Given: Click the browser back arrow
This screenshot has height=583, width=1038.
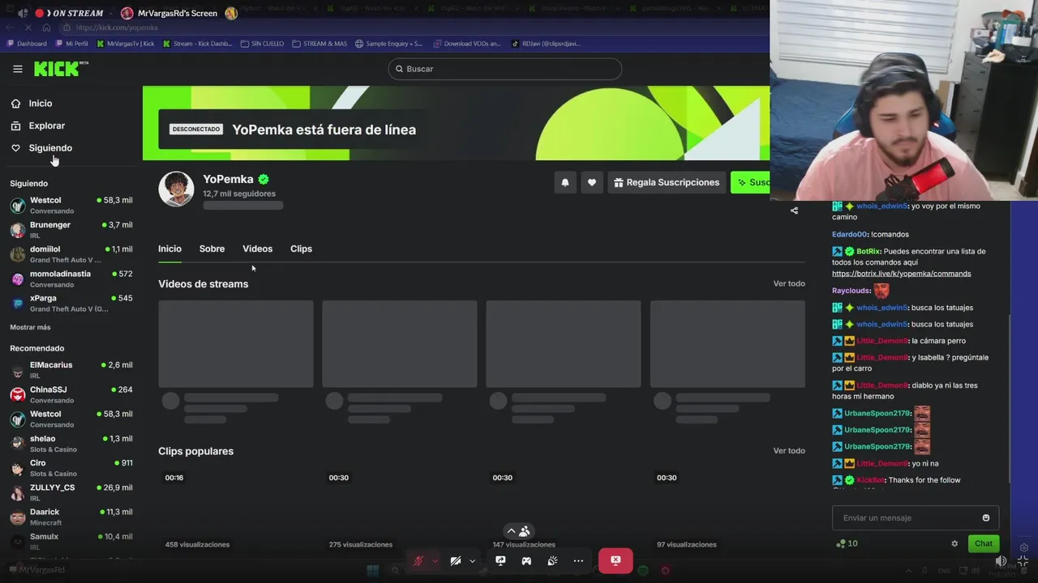Looking at the screenshot, I should pyautogui.click(x=10, y=28).
